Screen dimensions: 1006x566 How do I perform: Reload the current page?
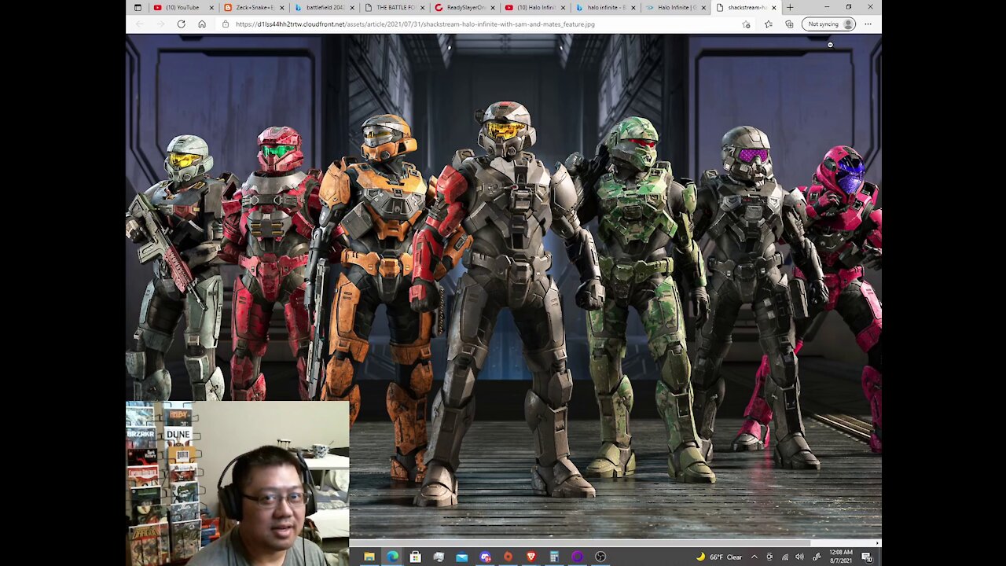coord(181,24)
